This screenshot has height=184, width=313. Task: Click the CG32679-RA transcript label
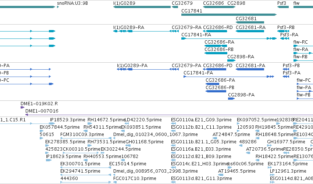click(x=186, y=27)
